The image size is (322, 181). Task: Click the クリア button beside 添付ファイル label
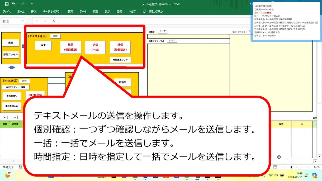[172, 41]
